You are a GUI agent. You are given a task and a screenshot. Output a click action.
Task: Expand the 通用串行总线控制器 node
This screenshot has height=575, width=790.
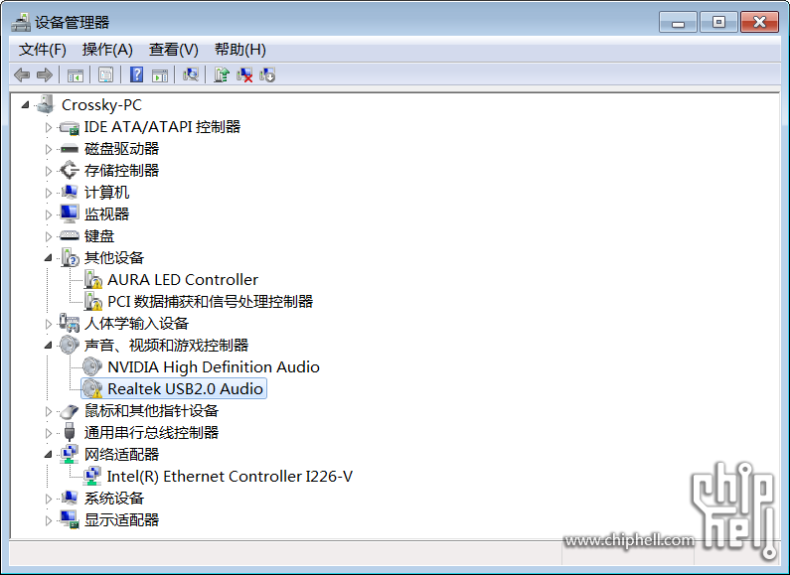(49, 433)
